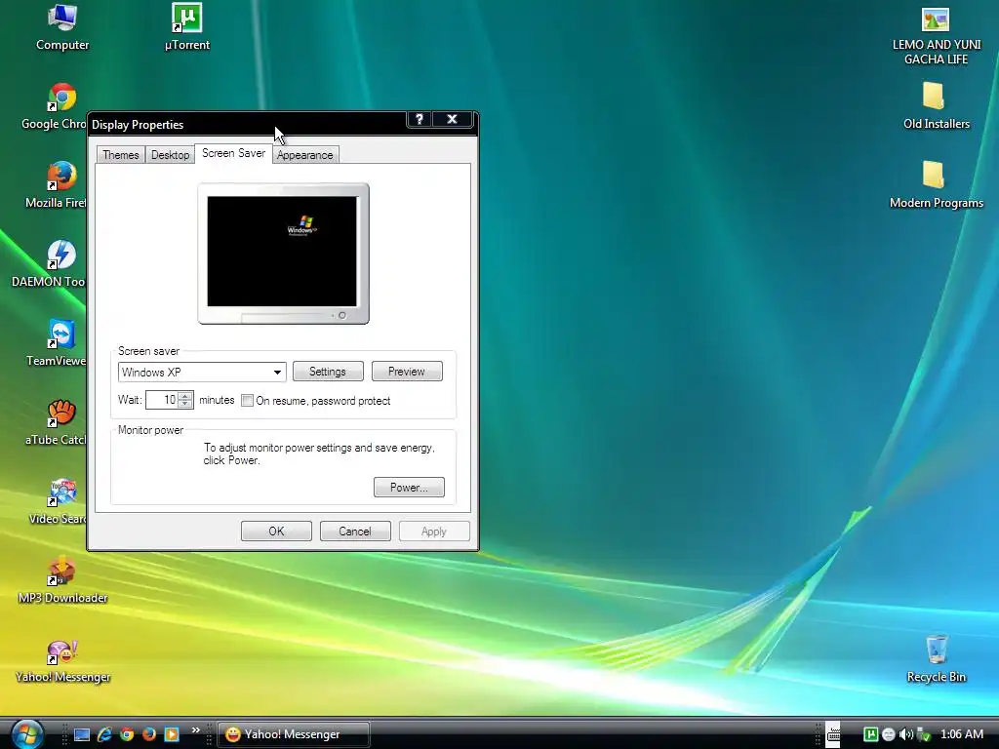Open monitor Power settings

pos(409,488)
